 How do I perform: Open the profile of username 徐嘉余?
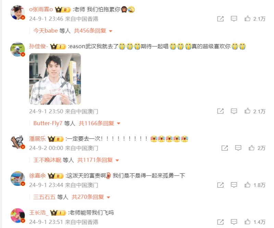37,176
